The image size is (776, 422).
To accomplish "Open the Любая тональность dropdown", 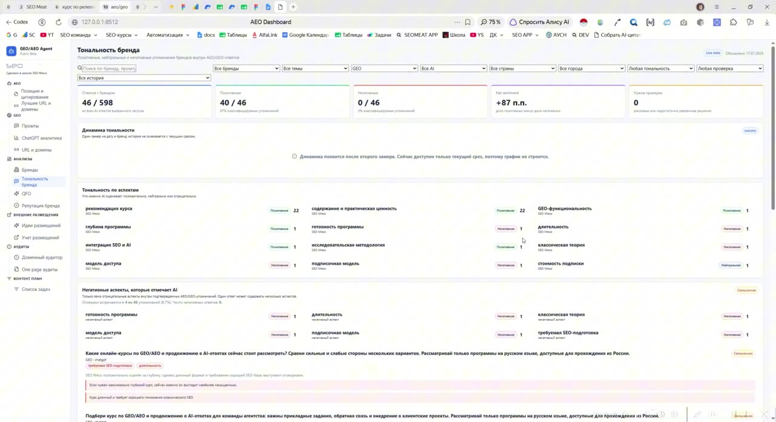I will pyautogui.click(x=661, y=69).
